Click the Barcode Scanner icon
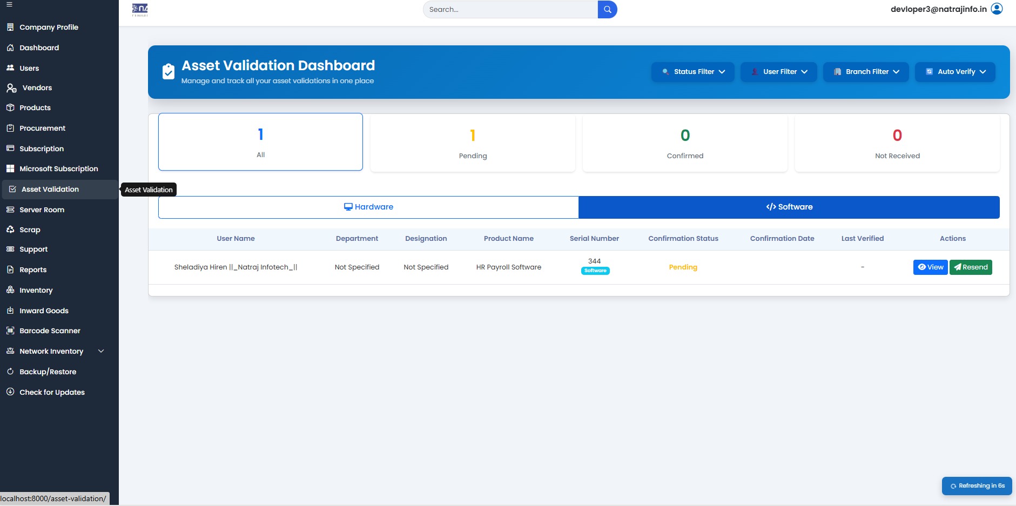This screenshot has width=1016, height=506. click(x=10, y=330)
